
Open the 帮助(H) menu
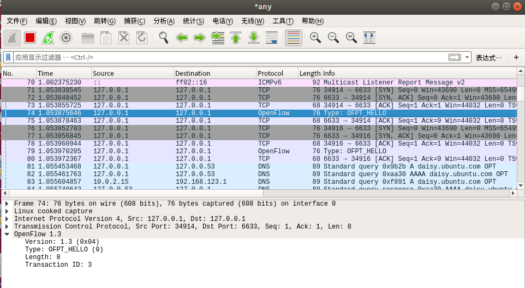(x=313, y=21)
